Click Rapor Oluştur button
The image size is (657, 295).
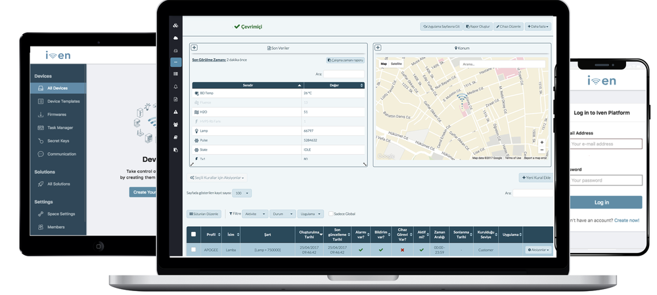478,26
